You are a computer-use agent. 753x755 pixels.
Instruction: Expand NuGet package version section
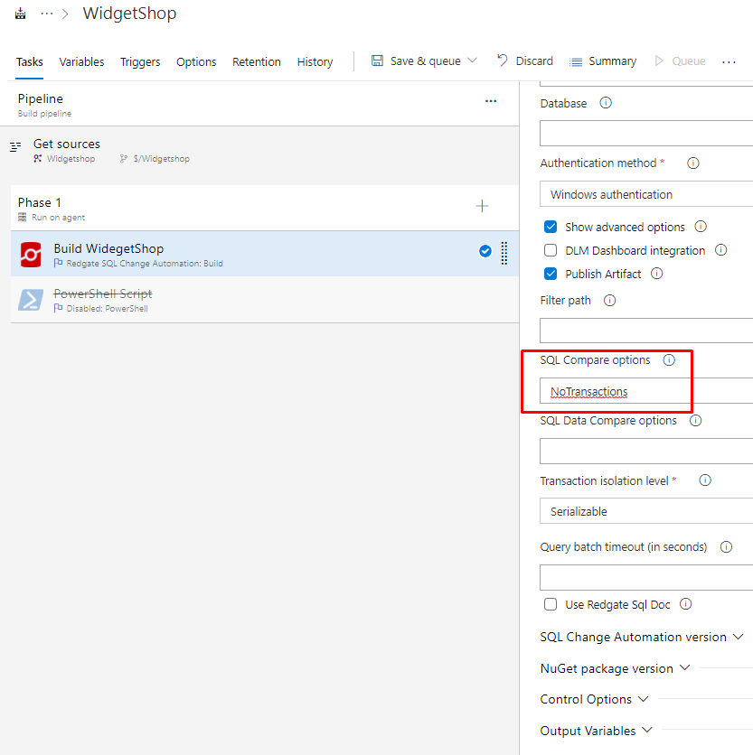click(x=615, y=668)
